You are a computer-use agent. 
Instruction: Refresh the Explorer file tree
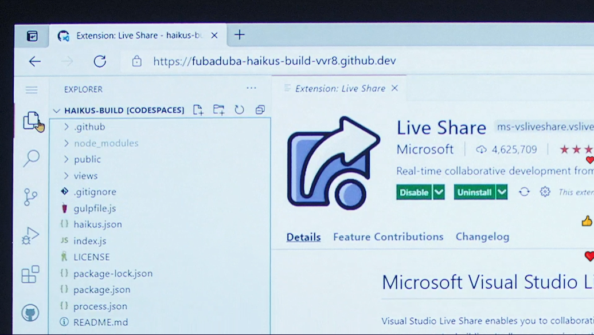coord(239,110)
